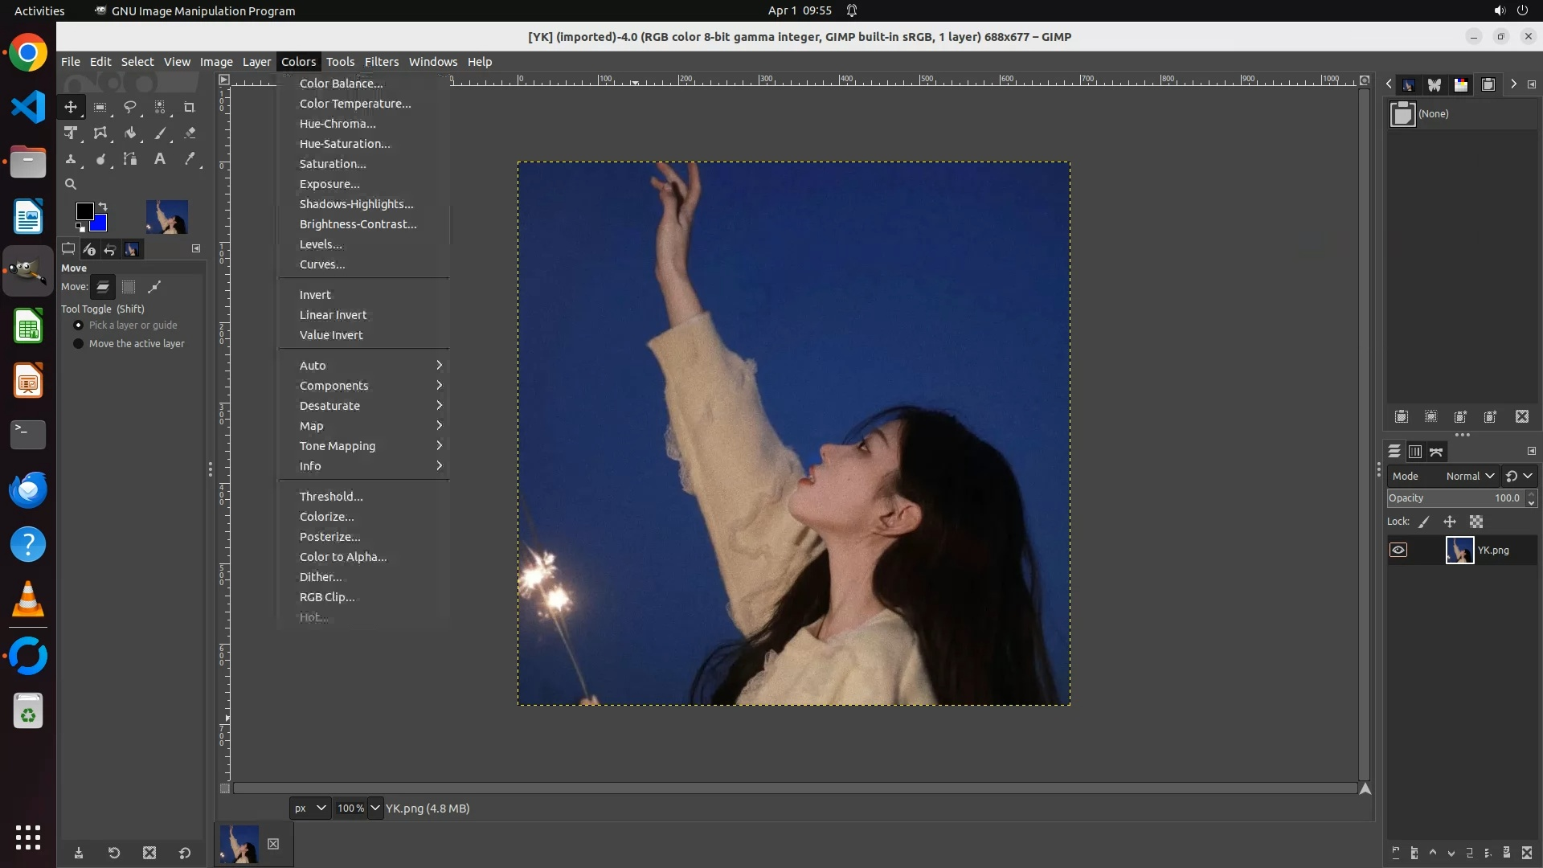Click the Curves menu entry
1543x868 pixels.
coord(322,264)
